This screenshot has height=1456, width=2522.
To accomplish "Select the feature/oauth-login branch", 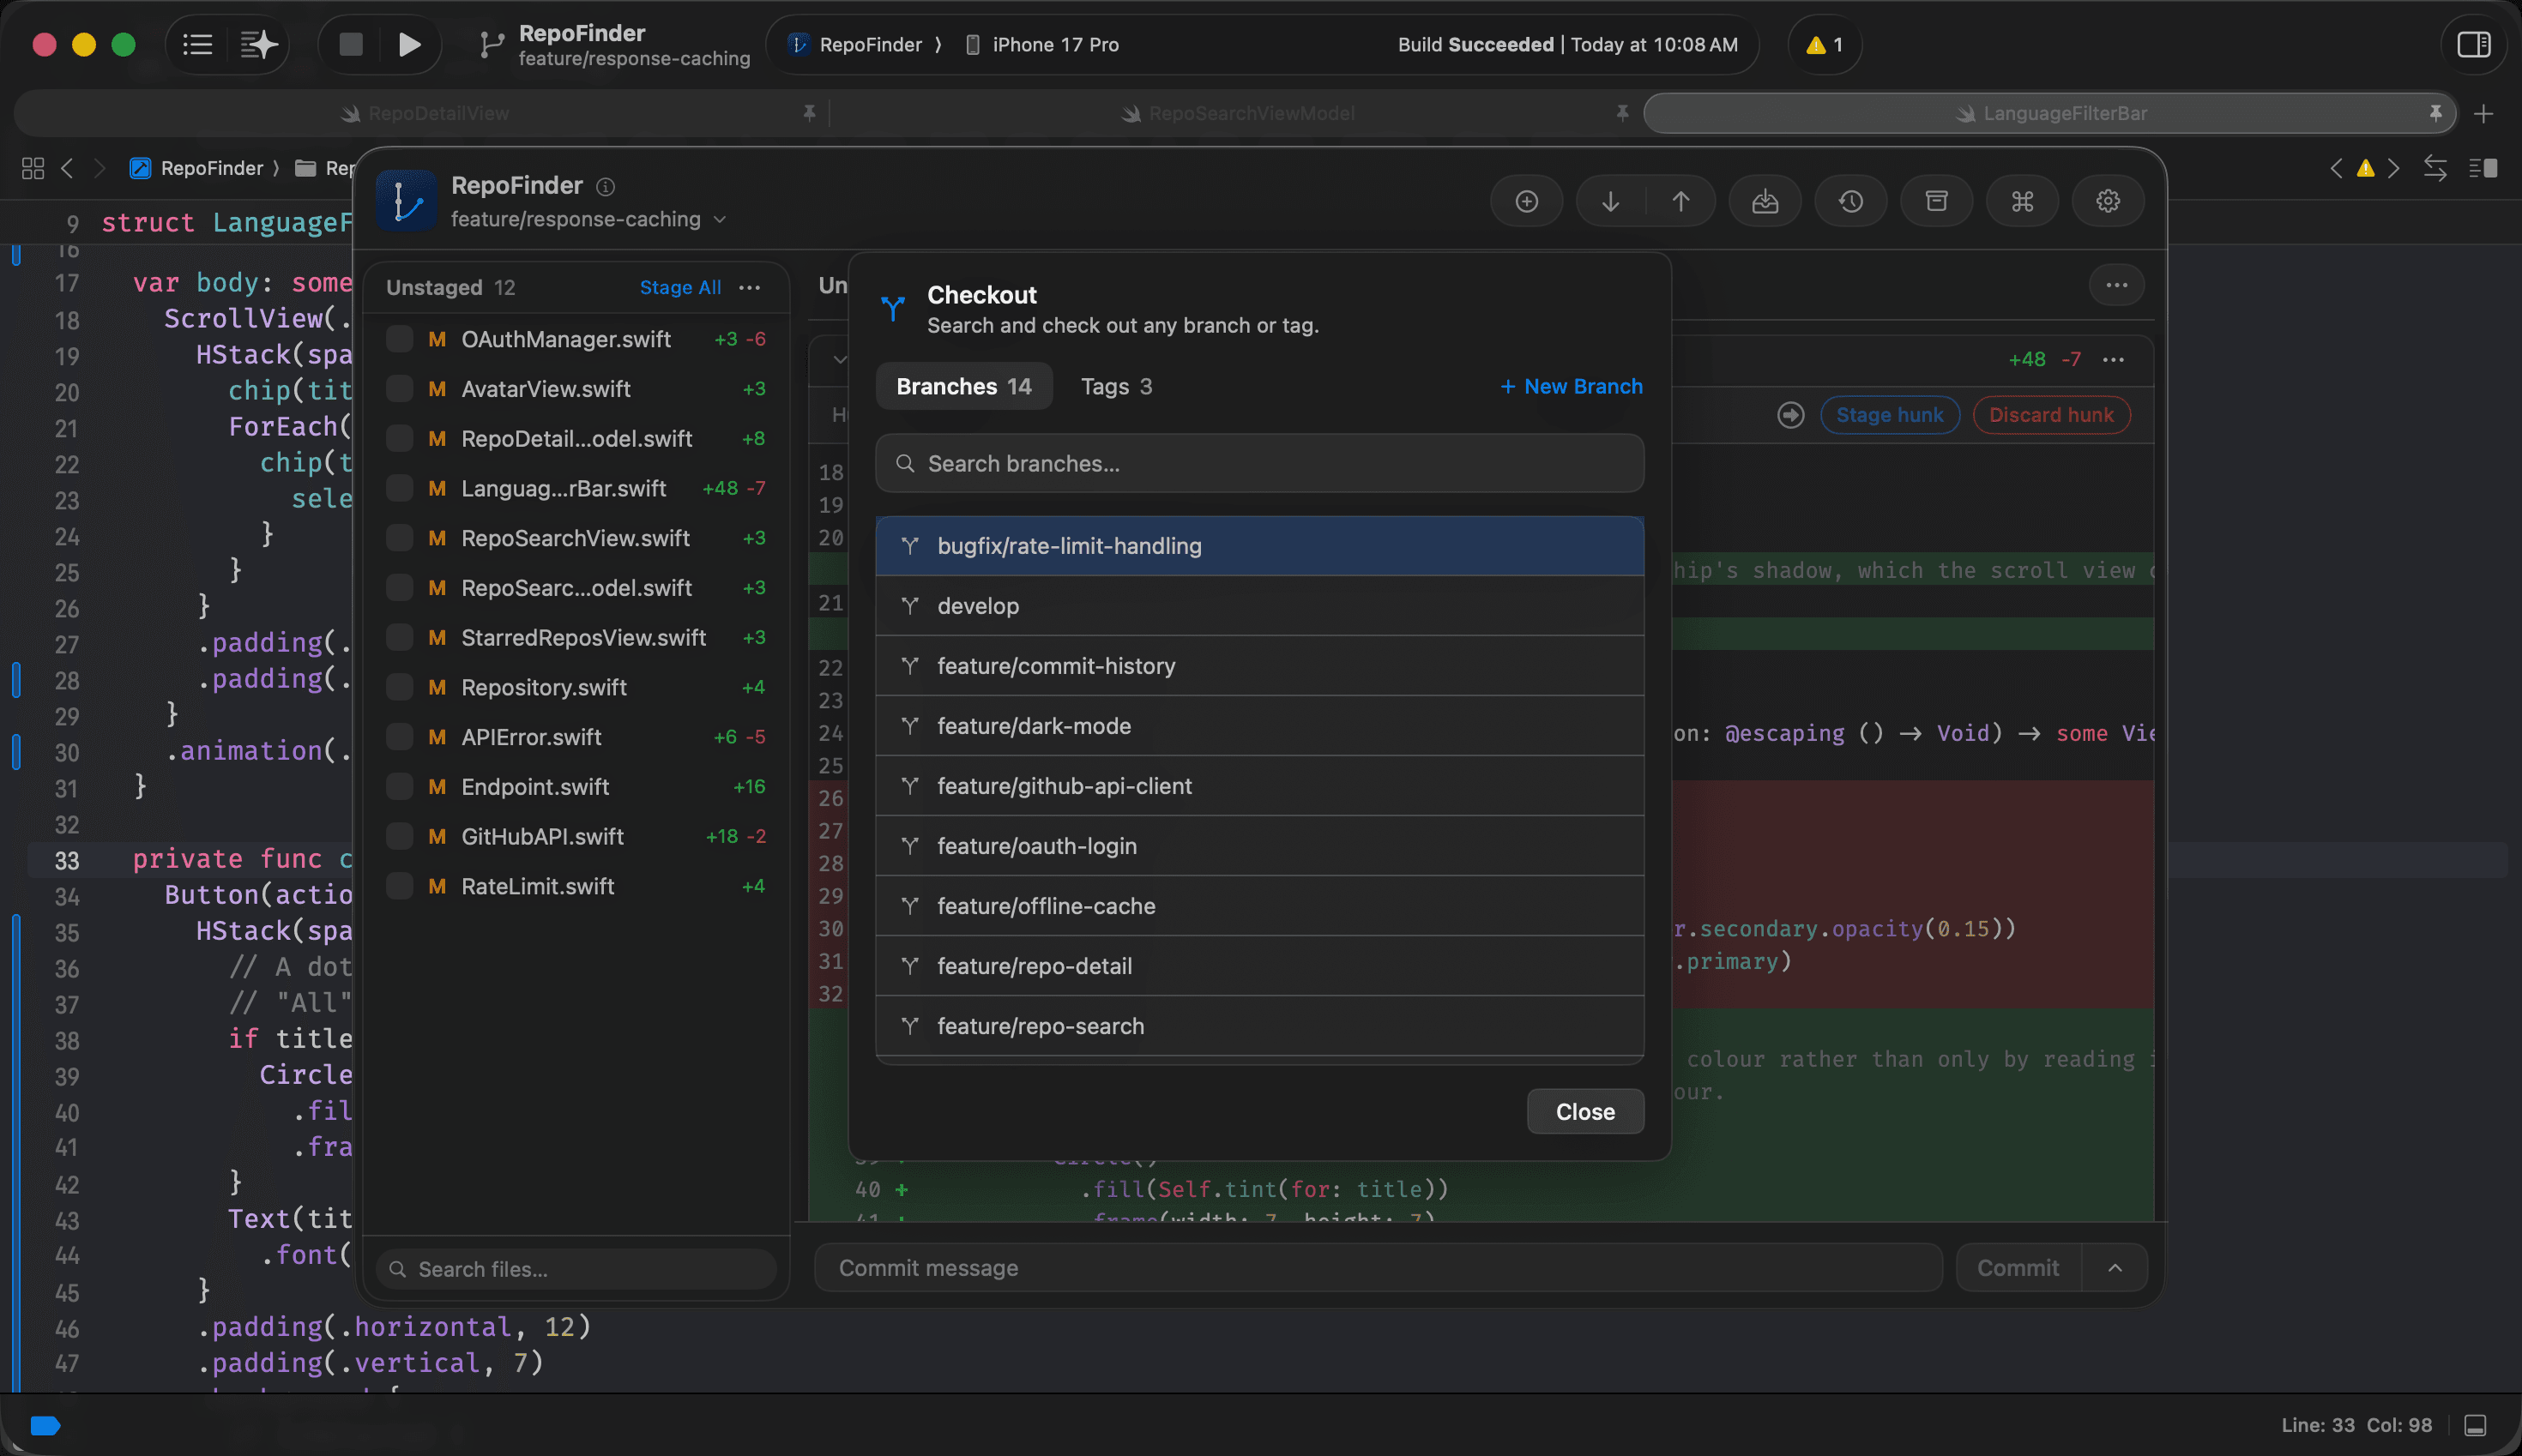I will [x=1259, y=846].
